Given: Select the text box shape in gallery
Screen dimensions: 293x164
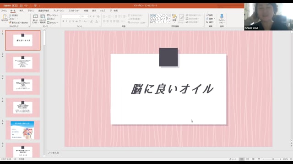Looking at the screenshot, I should coord(152,15).
